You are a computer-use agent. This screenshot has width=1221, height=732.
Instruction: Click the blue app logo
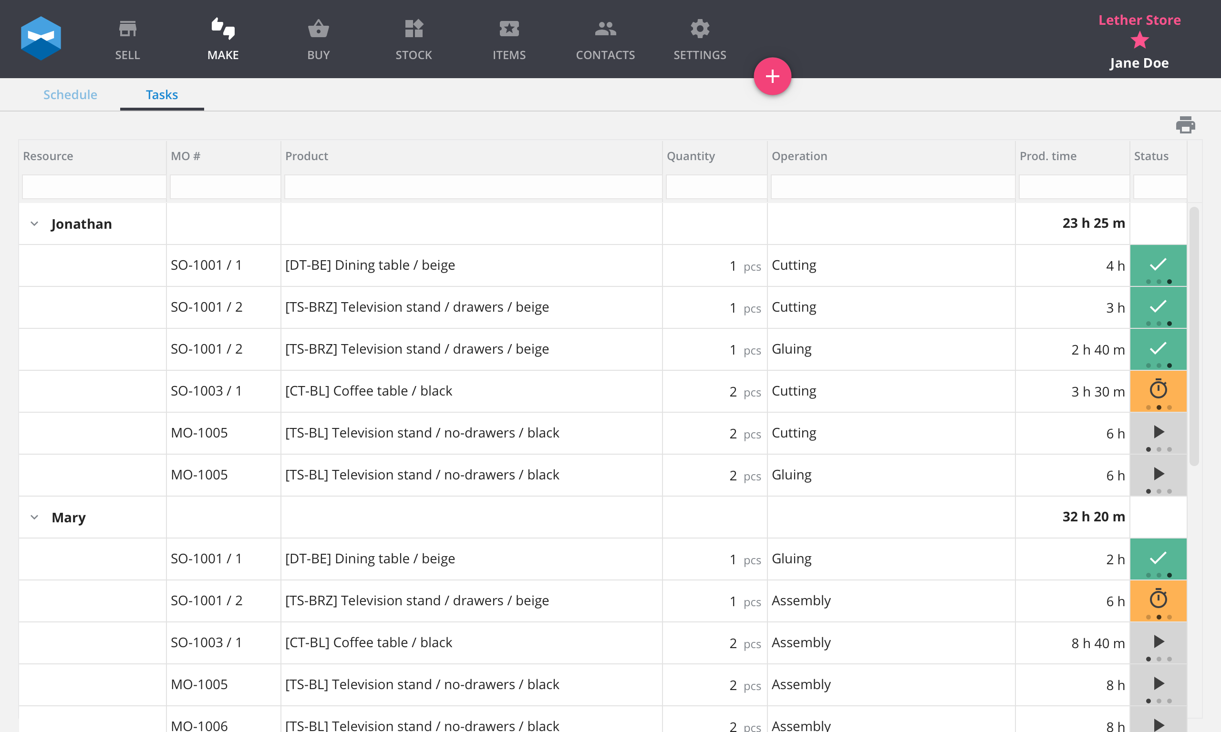[x=41, y=39]
